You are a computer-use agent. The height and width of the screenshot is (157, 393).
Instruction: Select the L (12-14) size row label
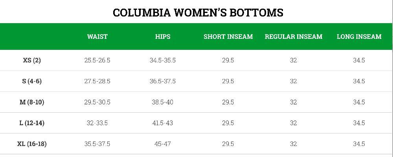[32, 123]
